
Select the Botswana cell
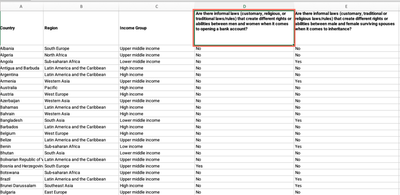click(x=22, y=172)
